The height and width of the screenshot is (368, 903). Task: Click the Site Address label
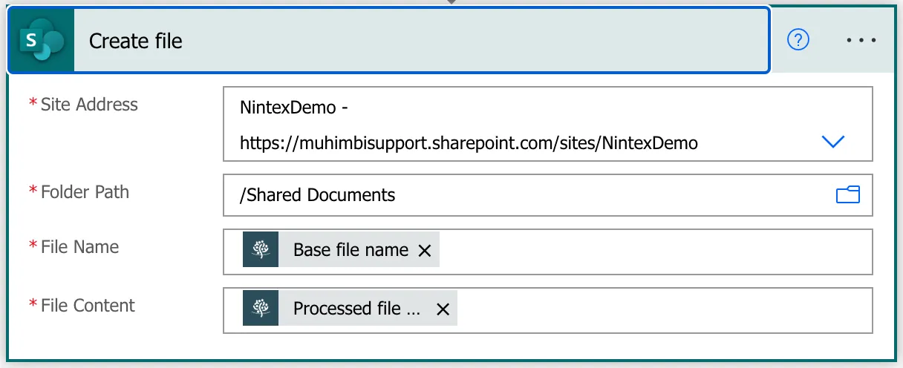[89, 105]
